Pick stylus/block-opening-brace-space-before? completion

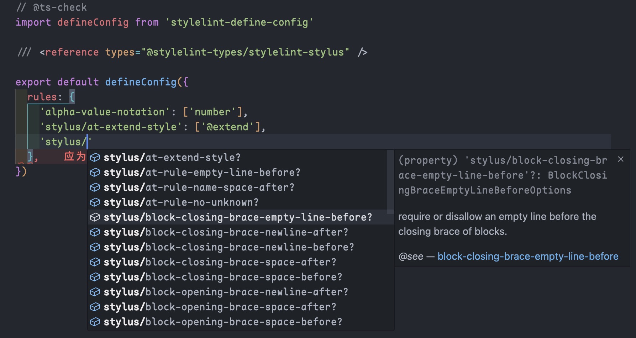pyautogui.click(x=241, y=322)
